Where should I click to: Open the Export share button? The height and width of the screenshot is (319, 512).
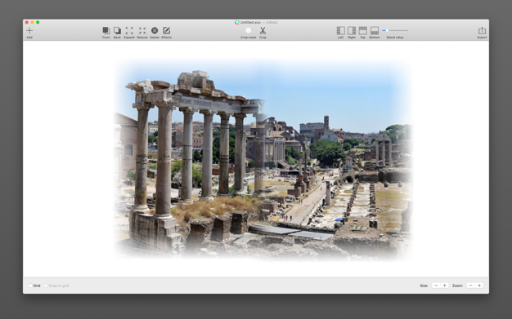(482, 31)
